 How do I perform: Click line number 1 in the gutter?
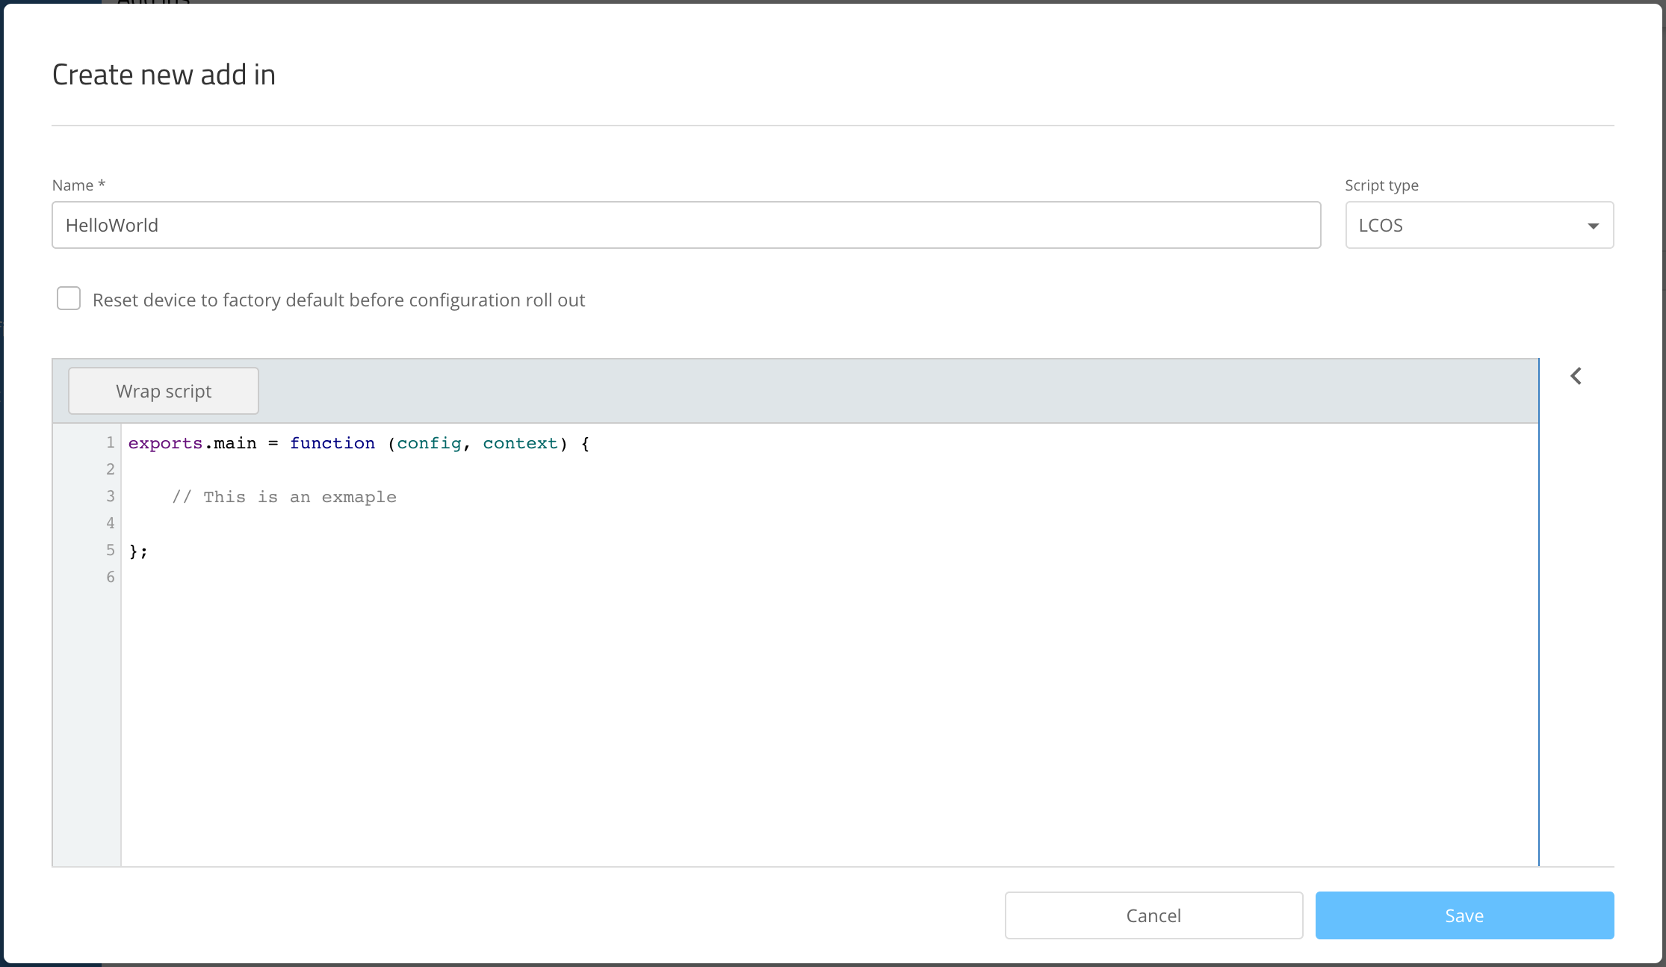point(111,443)
